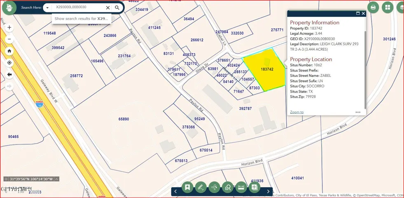Screen dimensions: 404x198
Task: Select parcel 258772
Action: point(77,76)
